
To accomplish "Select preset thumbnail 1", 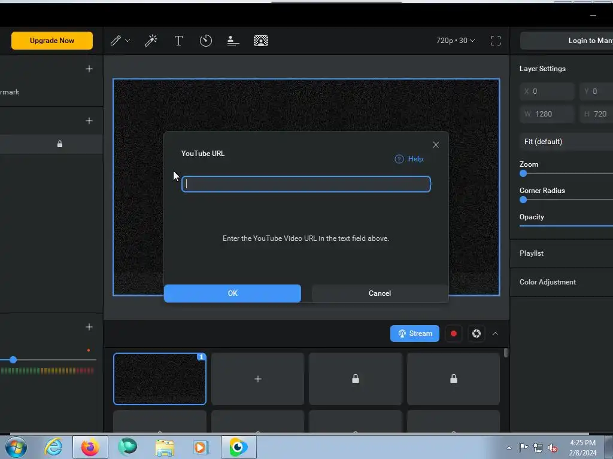I will [159, 378].
